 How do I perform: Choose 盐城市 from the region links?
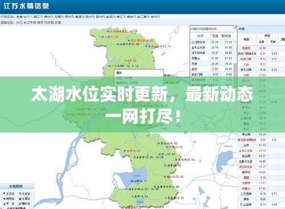[111, 17]
